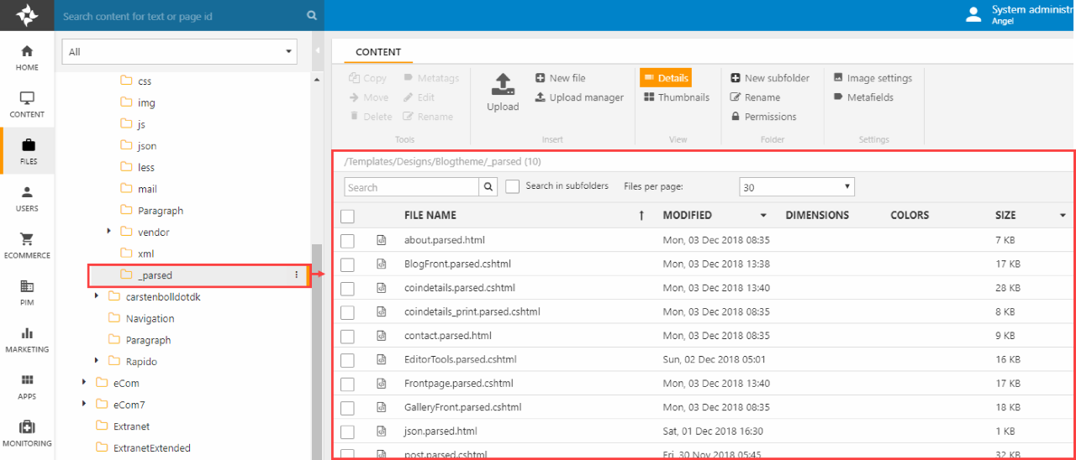
Task: Select the CONTENT tab
Action: click(378, 52)
